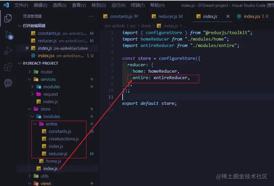Viewport: 274px width, 186px height.
Task: Collapse the views folder chevron
Action: click(29, 183)
